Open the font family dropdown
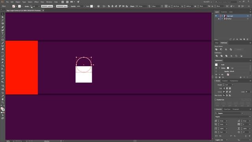The image size is (252, 142). pyautogui.click(x=242, y=113)
